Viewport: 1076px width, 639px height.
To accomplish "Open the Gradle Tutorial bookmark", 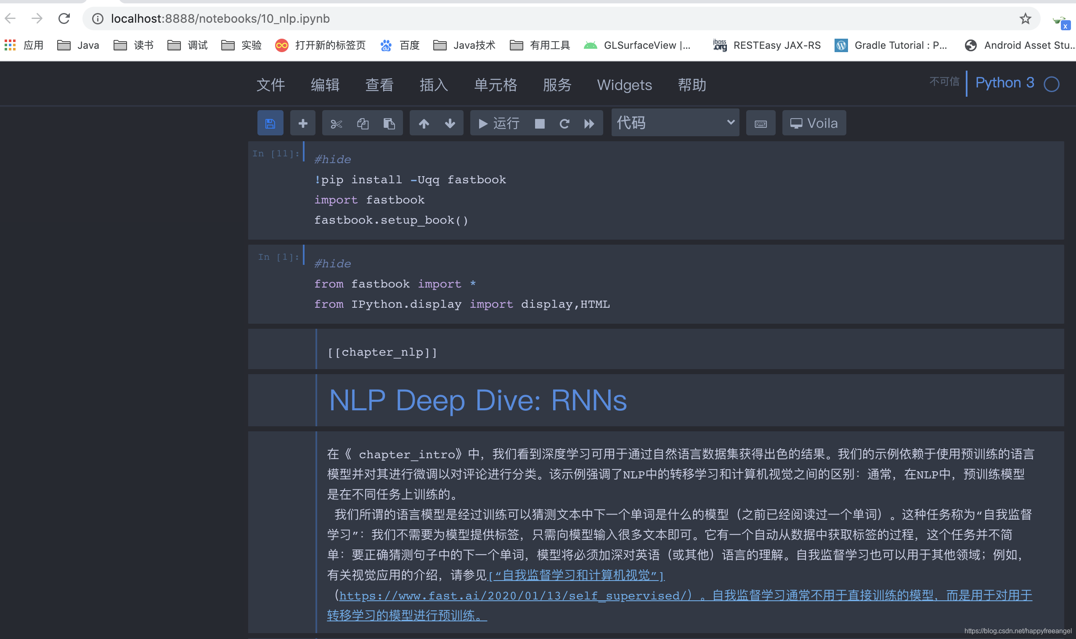I will tap(891, 45).
